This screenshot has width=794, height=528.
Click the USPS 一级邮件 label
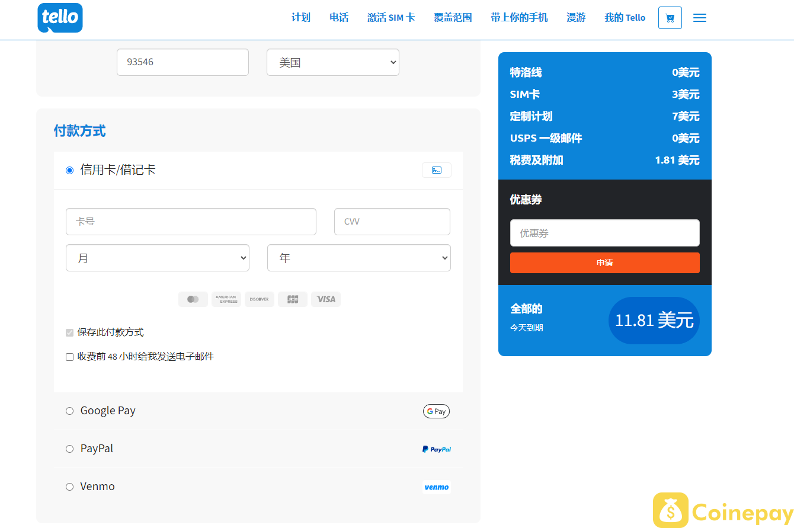coord(546,138)
